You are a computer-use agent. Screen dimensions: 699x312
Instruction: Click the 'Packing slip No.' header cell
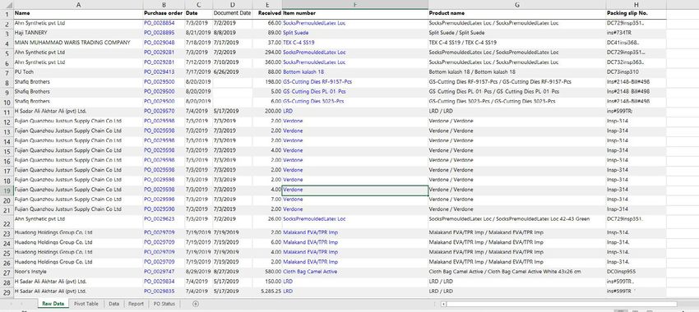point(637,13)
